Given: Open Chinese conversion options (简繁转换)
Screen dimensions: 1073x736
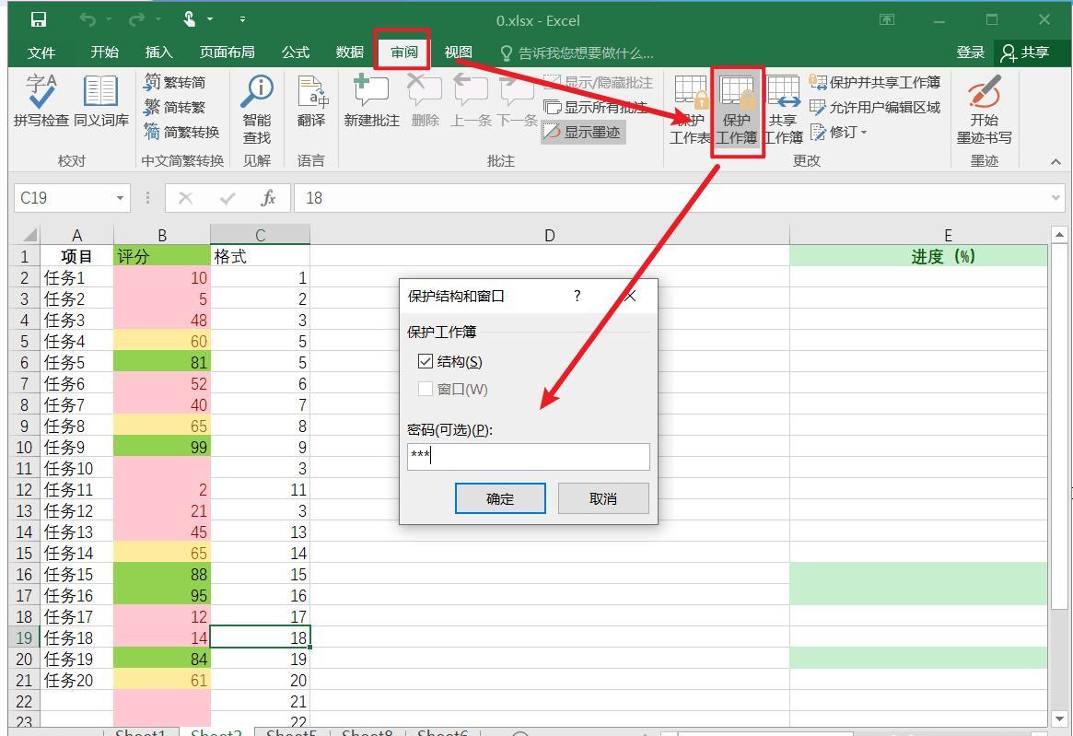Looking at the screenshot, I should click(182, 132).
